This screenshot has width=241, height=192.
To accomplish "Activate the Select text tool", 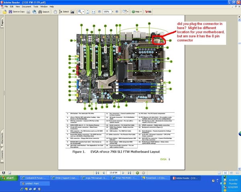I will [63, 12].
